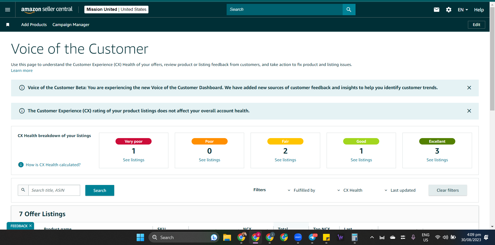Open Campaign Manager from the favorites bar
495x245 pixels.
pyautogui.click(x=71, y=24)
